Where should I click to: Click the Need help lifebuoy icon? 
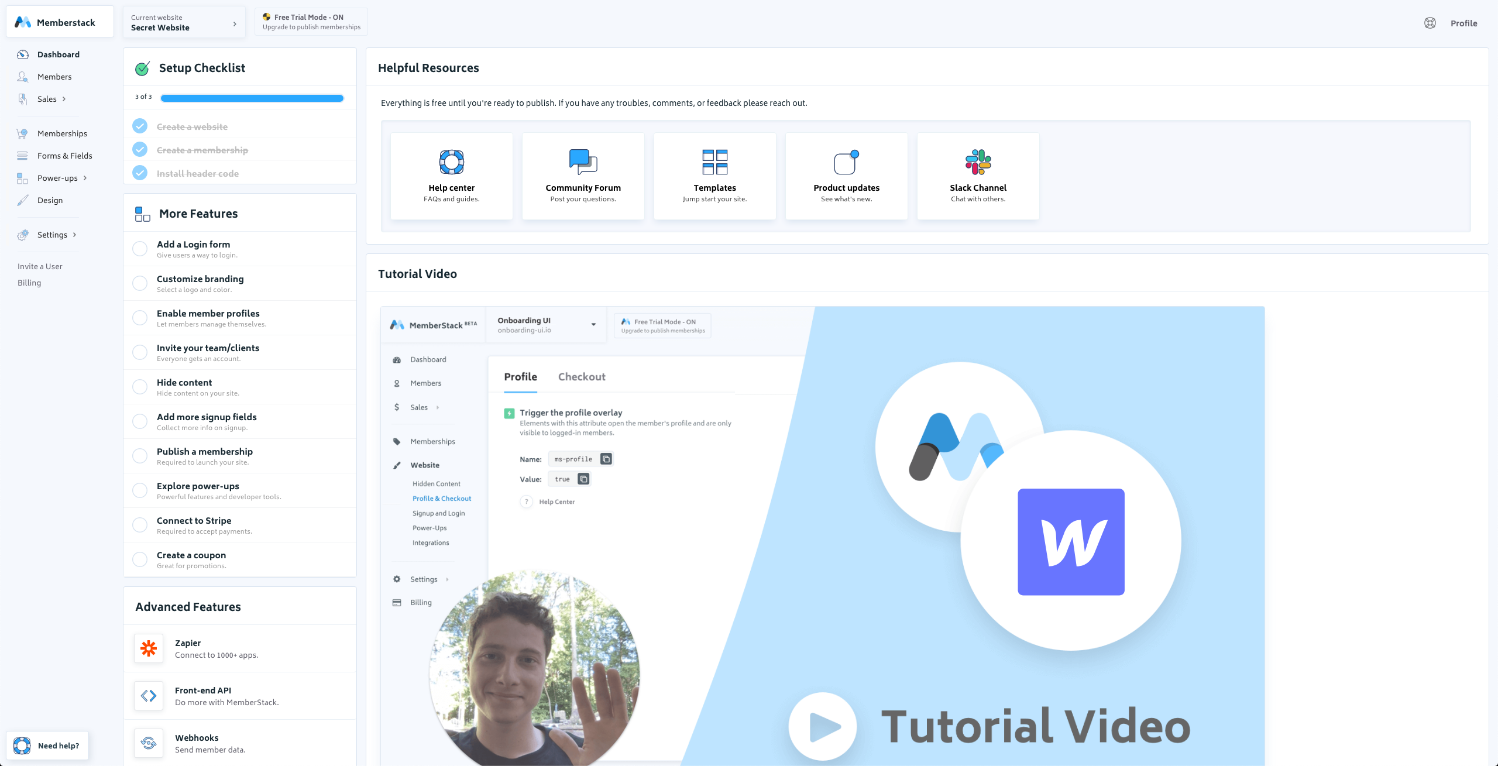point(22,746)
